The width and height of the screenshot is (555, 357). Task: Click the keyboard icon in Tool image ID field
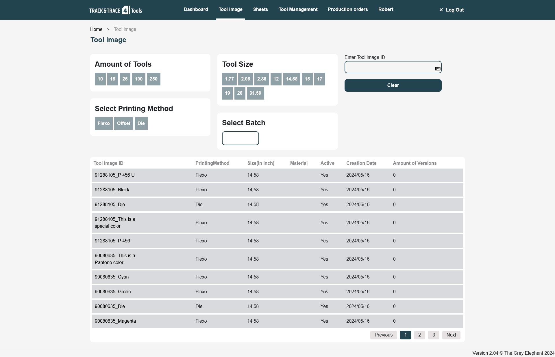tap(438, 69)
